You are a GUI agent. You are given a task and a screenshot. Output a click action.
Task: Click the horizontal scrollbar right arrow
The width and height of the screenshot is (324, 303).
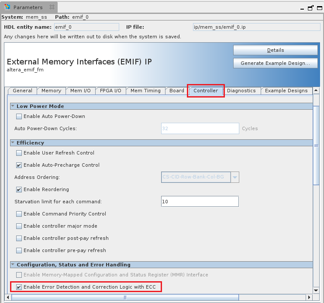pos(310,297)
